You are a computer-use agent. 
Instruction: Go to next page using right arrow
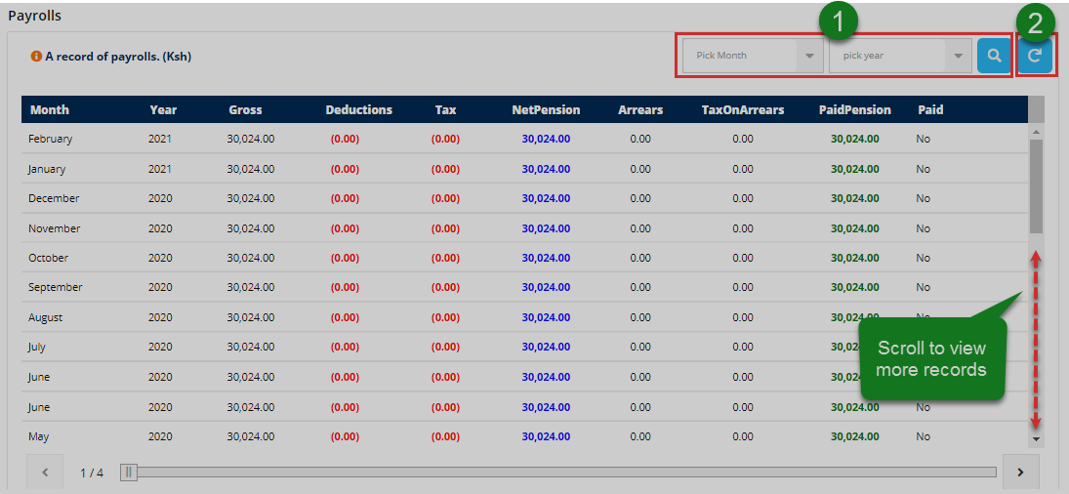(x=1020, y=473)
